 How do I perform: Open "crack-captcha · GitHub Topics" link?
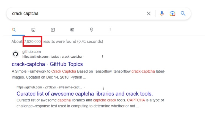click(x=47, y=64)
